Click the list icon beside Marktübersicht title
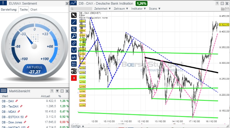 click(x=3, y=91)
